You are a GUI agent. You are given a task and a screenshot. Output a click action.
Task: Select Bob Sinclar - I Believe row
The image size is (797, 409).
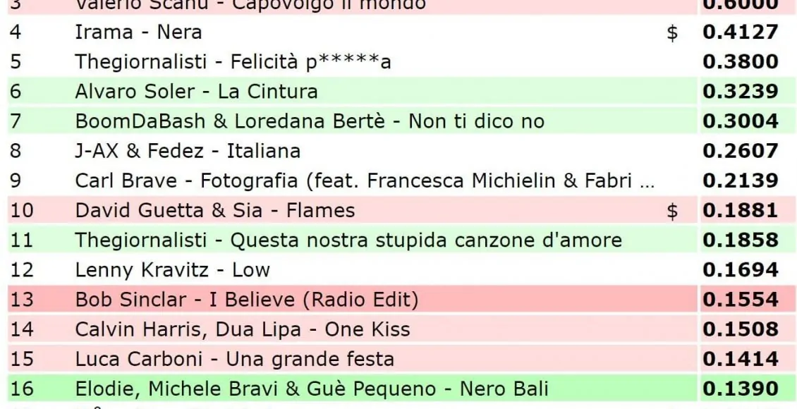coord(246,300)
